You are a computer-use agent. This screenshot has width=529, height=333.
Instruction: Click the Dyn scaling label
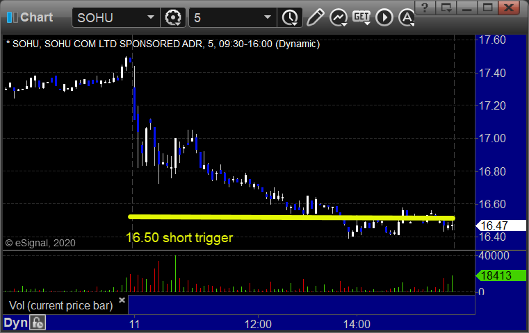tap(15, 323)
